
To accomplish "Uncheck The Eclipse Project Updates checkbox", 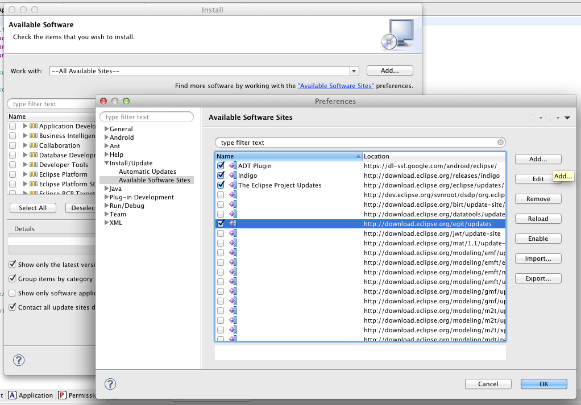I will pos(221,185).
